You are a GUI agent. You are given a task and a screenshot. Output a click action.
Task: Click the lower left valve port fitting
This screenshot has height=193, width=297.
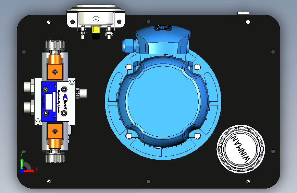tap(28, 107)
